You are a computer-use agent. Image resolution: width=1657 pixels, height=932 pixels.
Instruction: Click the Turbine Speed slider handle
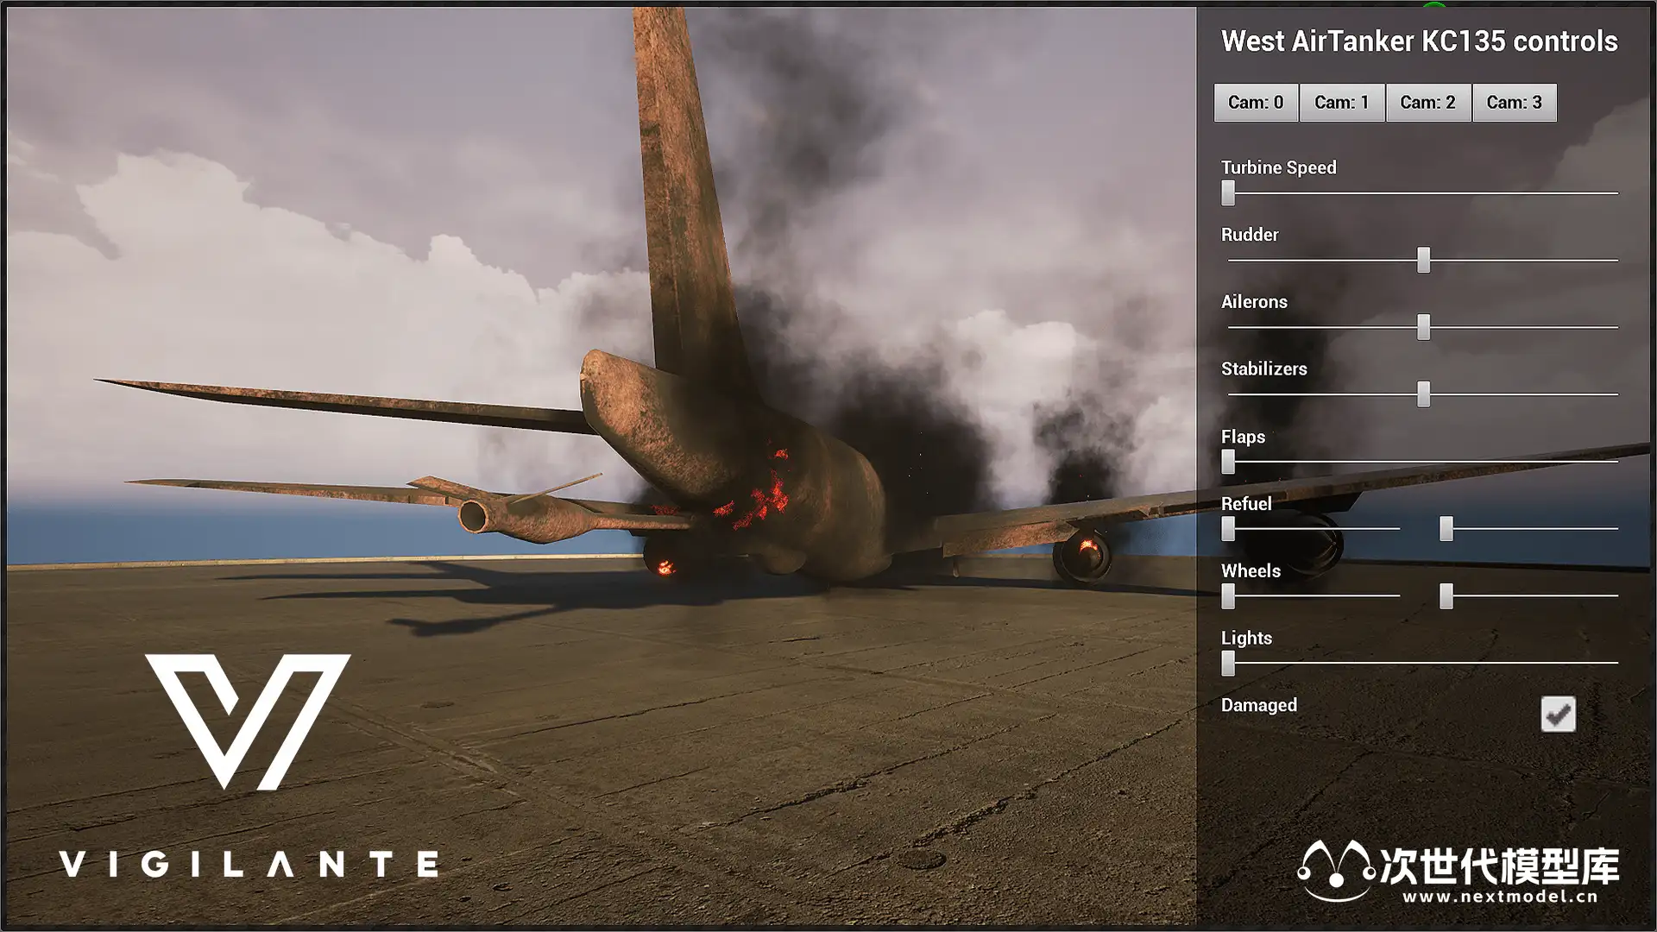pyautogui.click(x=1228, y=192)
